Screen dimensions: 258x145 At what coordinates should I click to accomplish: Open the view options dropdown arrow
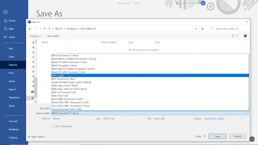pos(237,36)
